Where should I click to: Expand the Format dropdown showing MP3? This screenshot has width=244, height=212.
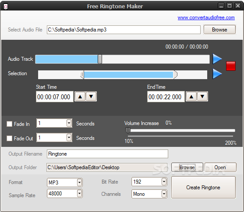tap(79, 182)
